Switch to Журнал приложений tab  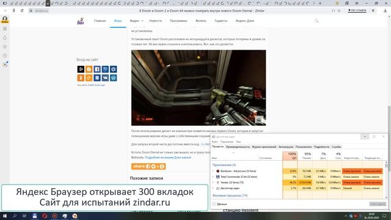(x=264, y=147)
